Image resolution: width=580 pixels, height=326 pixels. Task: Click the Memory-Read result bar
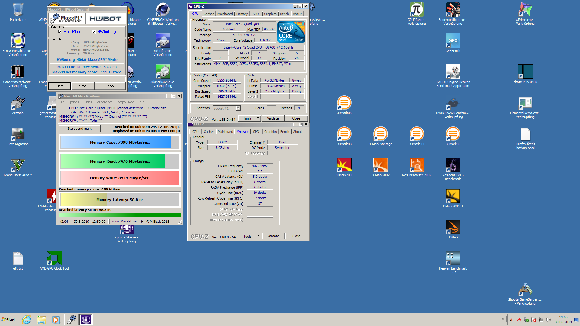(x=120, y=161)
